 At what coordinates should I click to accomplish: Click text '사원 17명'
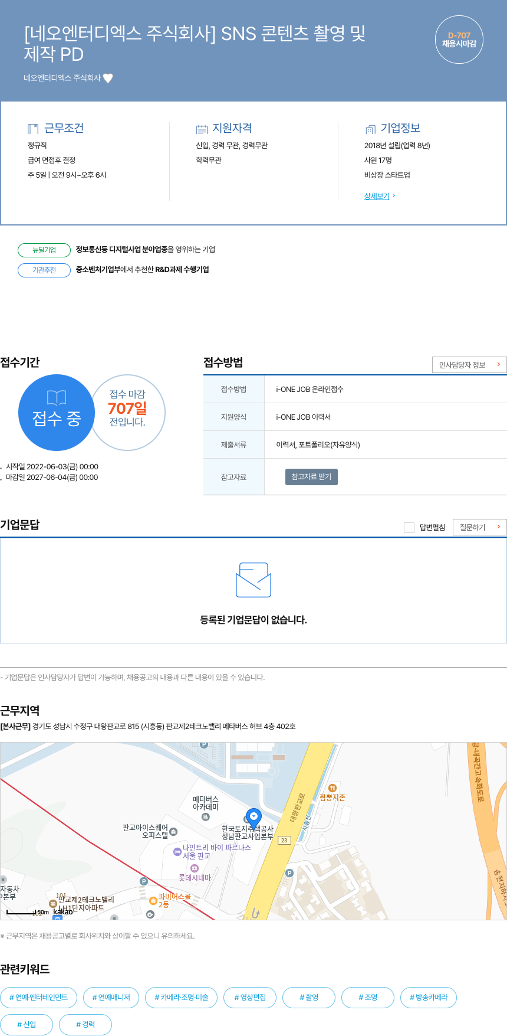tap(378, 161)
